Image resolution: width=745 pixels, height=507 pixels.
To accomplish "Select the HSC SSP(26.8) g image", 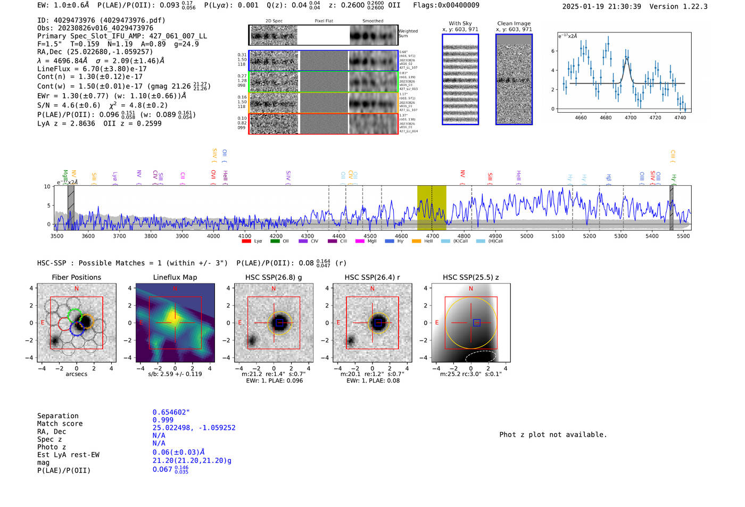I will coord(274,323).
